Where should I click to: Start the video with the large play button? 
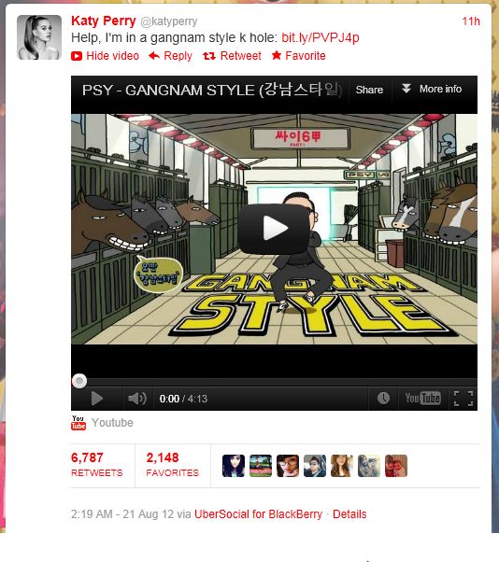(x=274, y=228)
